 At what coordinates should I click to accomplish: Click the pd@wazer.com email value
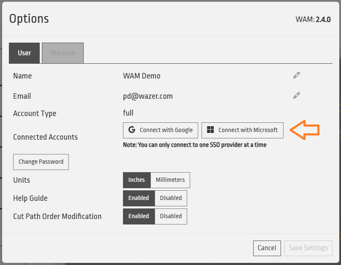point(147,96)
